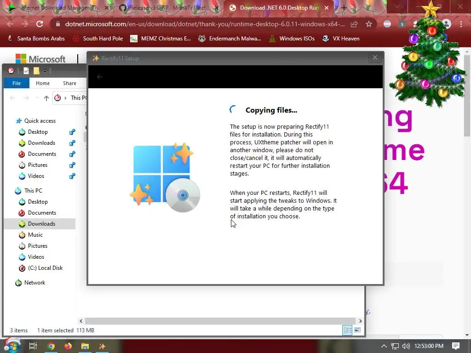Select (C:) Local Disk in navigation pane
This screenshot has width=471, height=353.
[x=45, y=268]
